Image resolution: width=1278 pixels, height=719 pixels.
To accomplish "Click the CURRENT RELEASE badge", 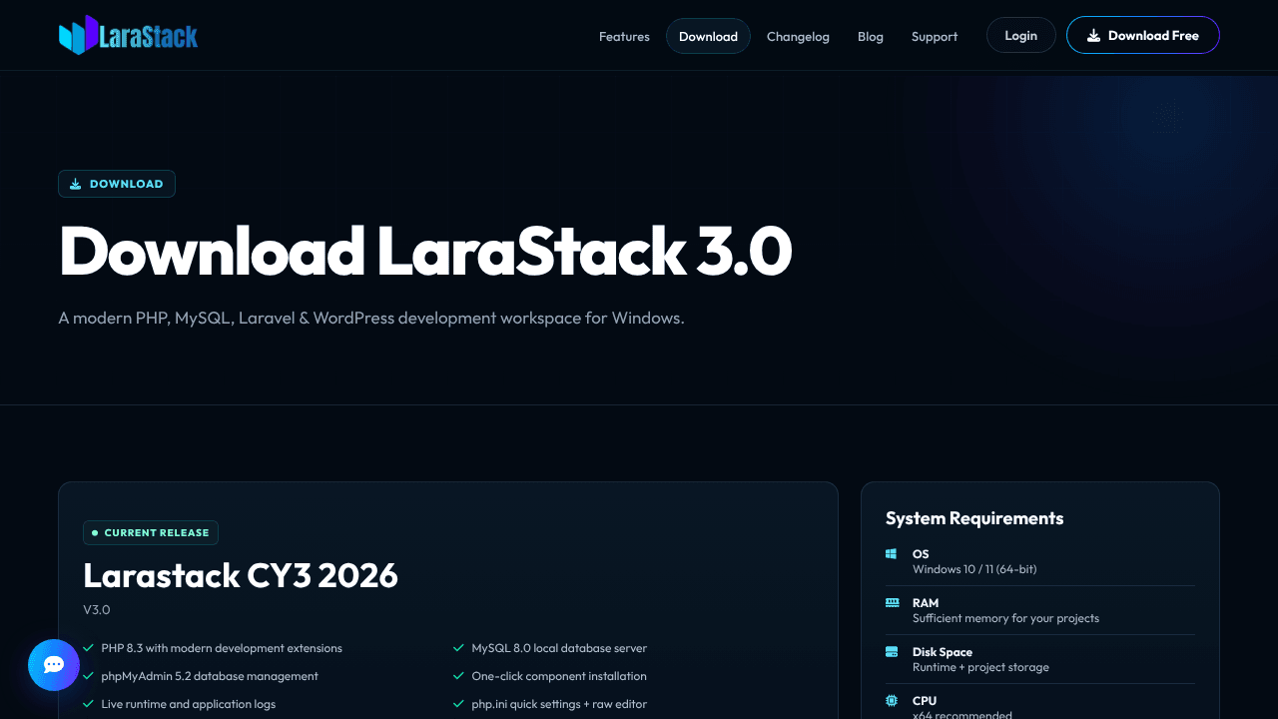I will coord(151,532).
